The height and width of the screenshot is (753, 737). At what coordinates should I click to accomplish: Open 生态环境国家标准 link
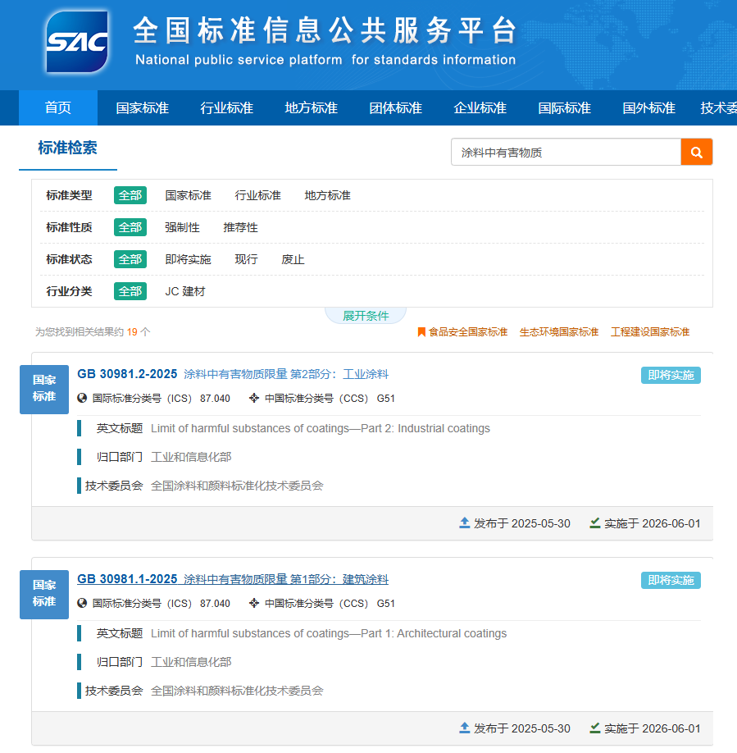tap(559, 332)
